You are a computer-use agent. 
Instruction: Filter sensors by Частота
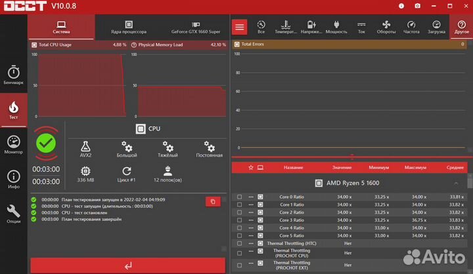411,27
